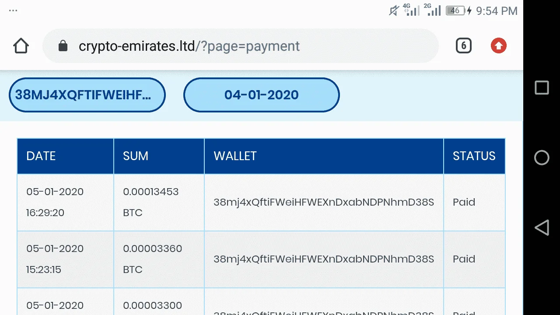
Task: Tap the three-dots notification icon in status bar
Action: point(13,10)
